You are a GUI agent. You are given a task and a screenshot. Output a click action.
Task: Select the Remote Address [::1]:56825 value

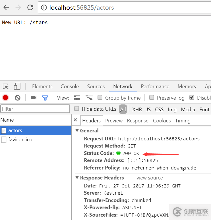[x=142, y=161]
